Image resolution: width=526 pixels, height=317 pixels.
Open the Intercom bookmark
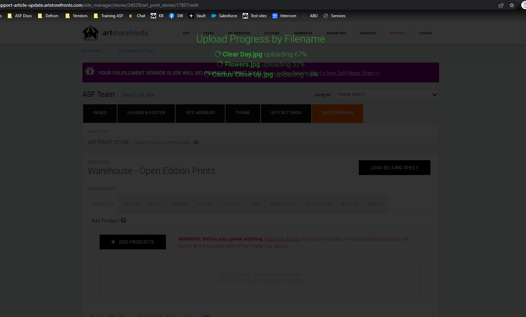[x=284, y=16]
